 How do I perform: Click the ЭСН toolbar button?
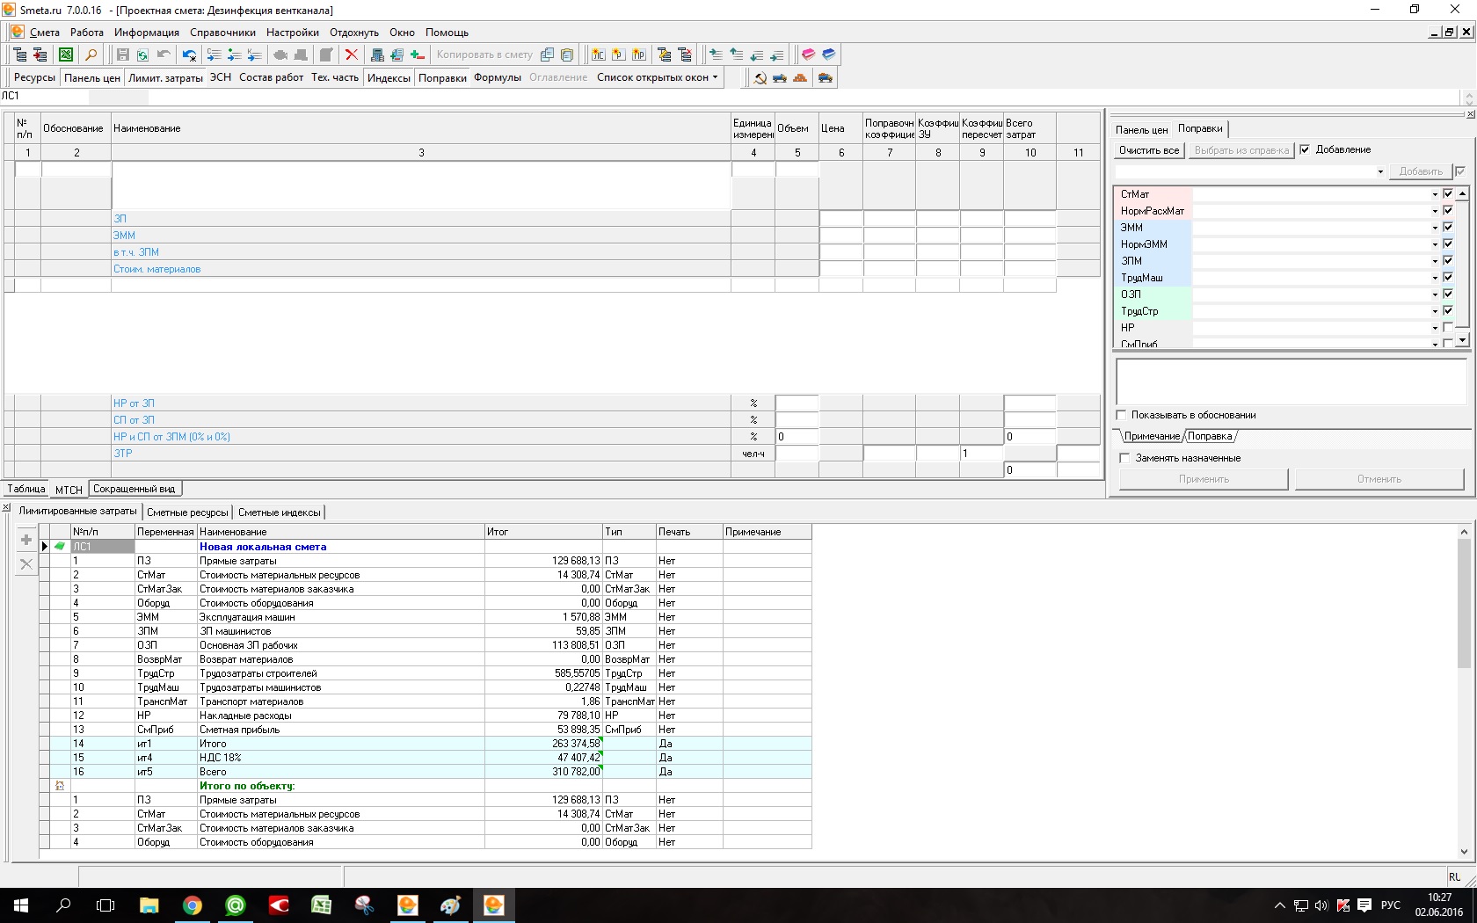point(221,77)
